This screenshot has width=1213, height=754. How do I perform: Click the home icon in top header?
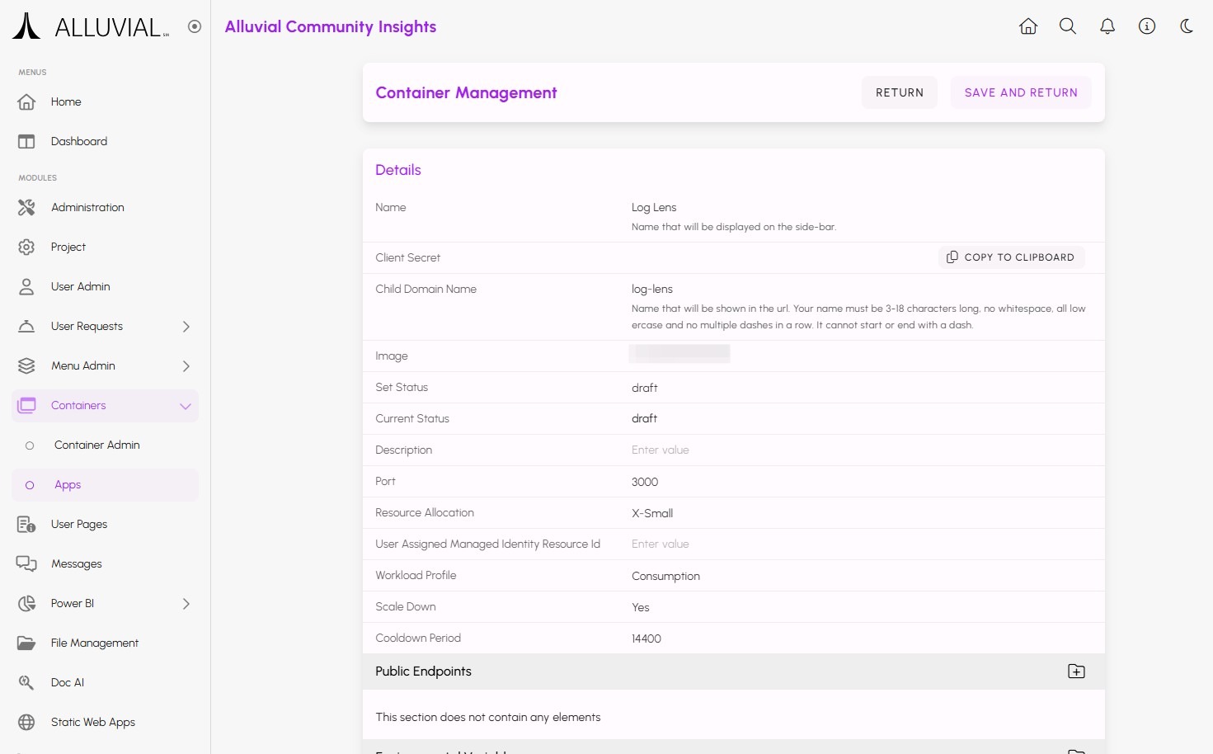click(x=1028, y=26)
